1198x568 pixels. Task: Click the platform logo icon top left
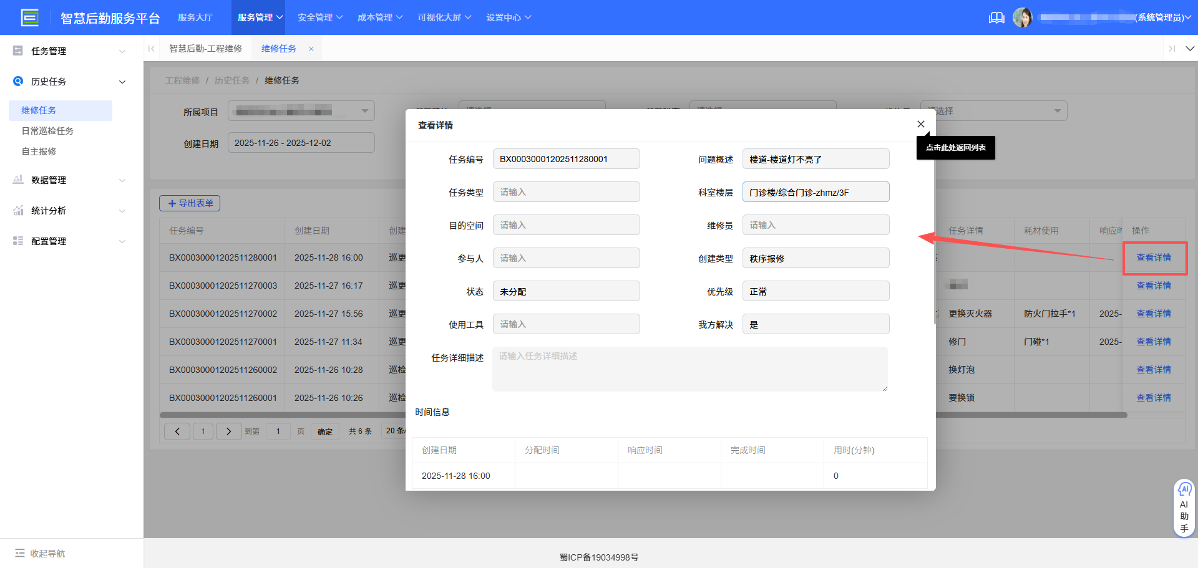29,17
